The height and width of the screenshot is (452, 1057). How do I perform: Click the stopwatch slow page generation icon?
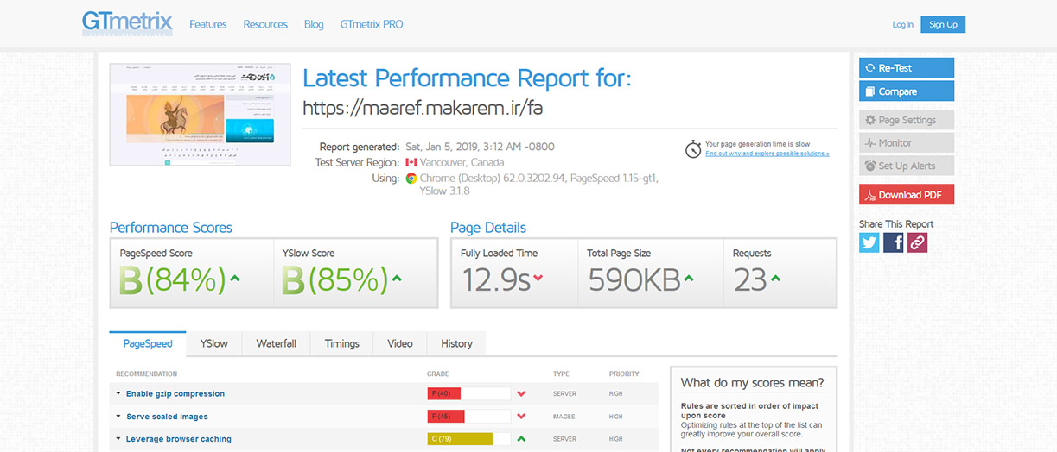click(693, 148)
